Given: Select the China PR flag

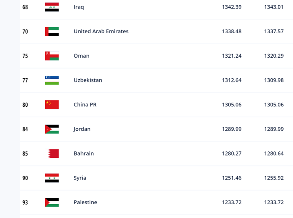Looking at the screenshot, I should tap(52, 104).
